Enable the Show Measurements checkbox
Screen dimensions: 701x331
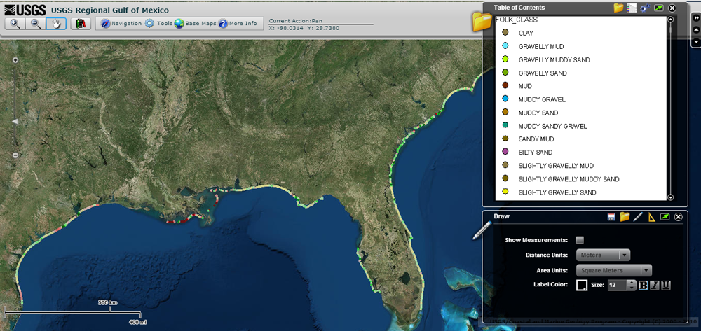[580, 240]
